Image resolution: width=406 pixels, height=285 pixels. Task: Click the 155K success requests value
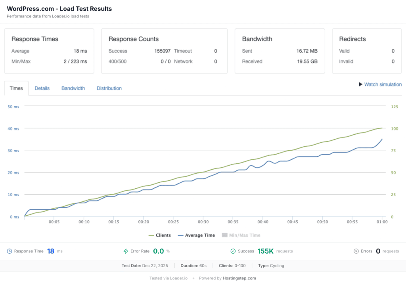coord(265,251)
